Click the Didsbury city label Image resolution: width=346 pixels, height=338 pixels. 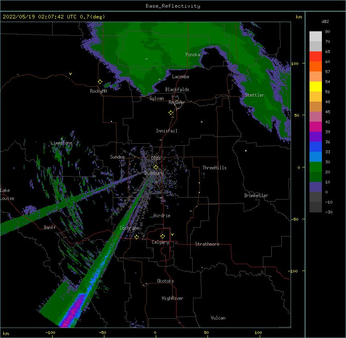[154, 173]
